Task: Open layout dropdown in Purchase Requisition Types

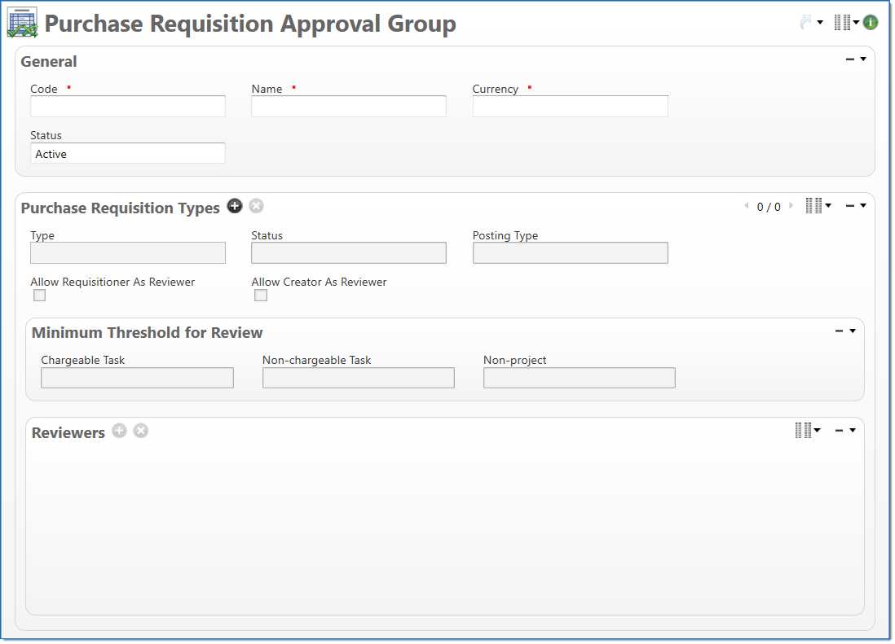Action: click(x=818, y=206)
